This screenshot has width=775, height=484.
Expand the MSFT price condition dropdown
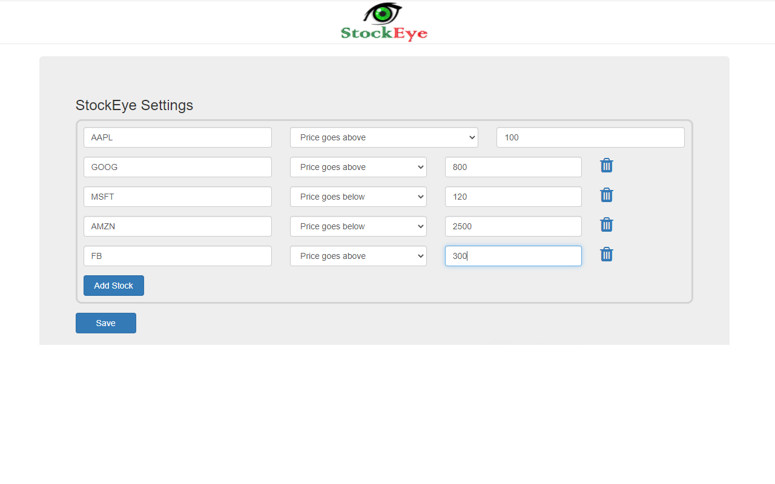(358, 197)
